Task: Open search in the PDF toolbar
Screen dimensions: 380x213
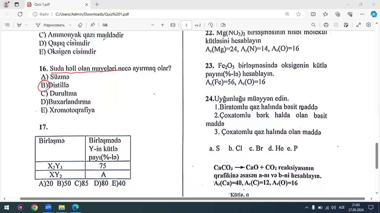Action: 313,25
